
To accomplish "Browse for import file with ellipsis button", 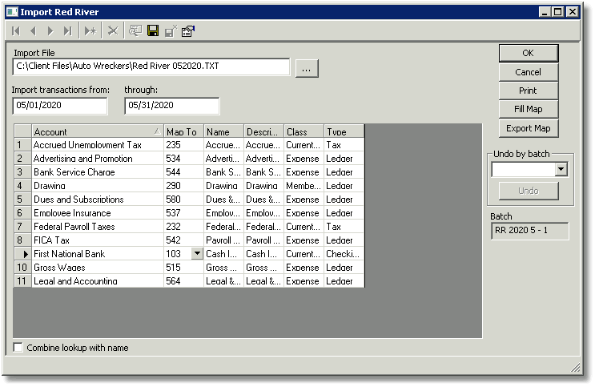I will coord(307,68).
